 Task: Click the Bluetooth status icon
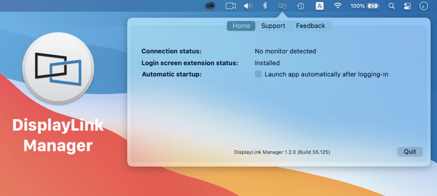click(x=265, y=6)
